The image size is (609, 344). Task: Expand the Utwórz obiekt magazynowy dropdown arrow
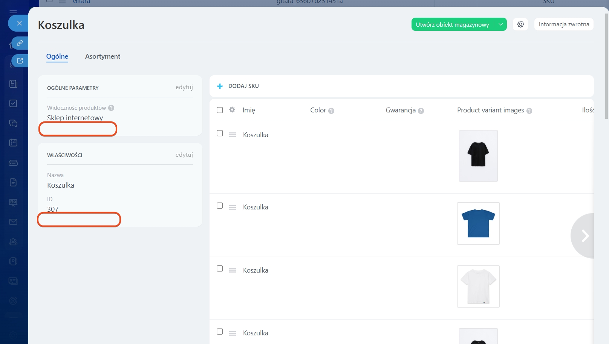[x=501, y=24]
